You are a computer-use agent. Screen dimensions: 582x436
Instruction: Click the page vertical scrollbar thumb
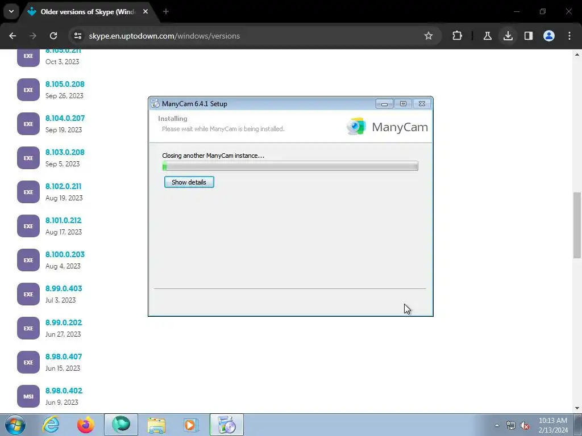click(577, 225)
